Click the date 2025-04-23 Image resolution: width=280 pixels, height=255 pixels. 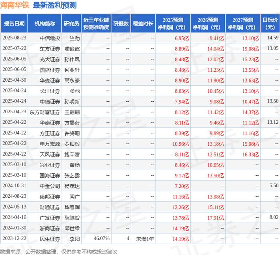tap(14, 112)
